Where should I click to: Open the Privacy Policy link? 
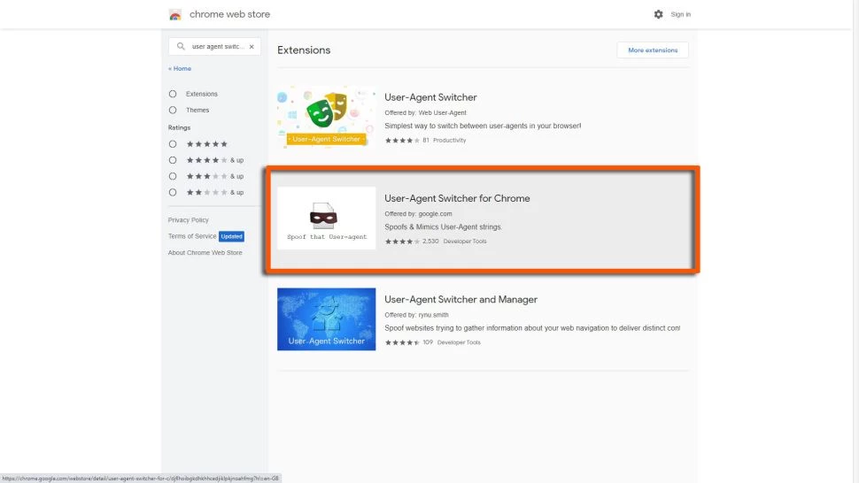pos(189,220)
